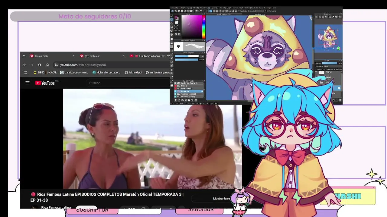Open the Archivo menu
The width and height of the screenshot is (387, 217).
174,8
